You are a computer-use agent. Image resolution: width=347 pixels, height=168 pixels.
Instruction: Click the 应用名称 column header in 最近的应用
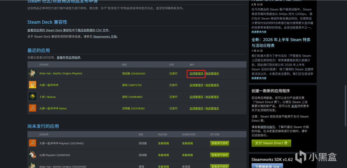tap(44, 65)
